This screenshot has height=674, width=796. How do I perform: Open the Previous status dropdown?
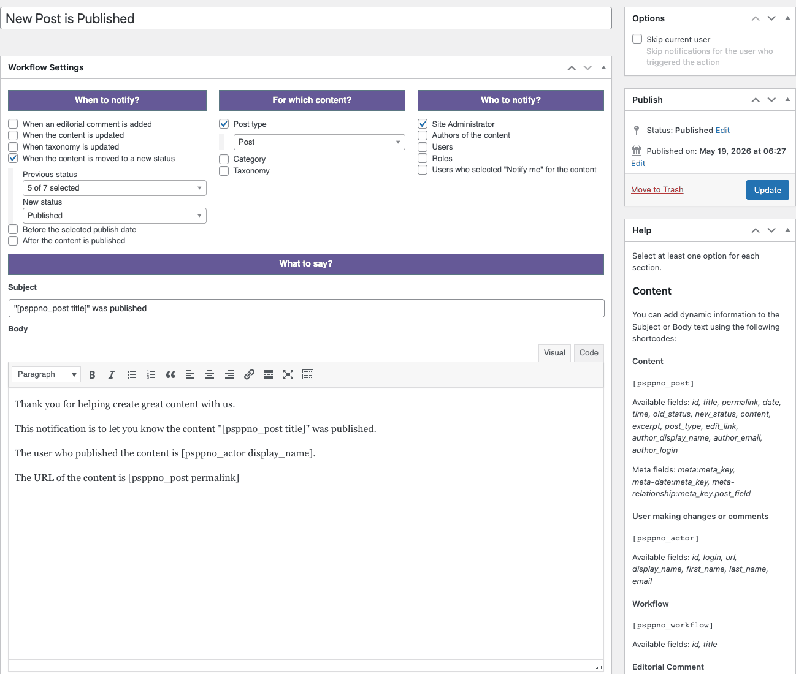point(115,188)
